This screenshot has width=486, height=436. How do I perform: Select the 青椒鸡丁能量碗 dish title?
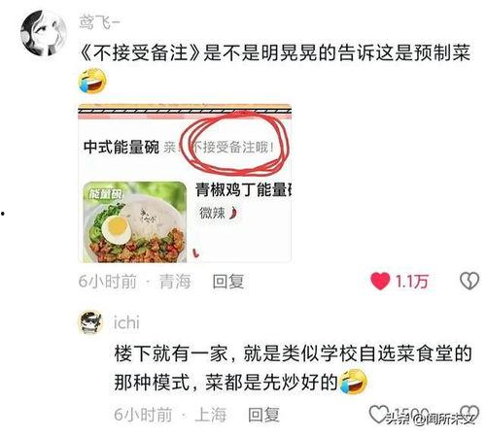tap(243, 190)
